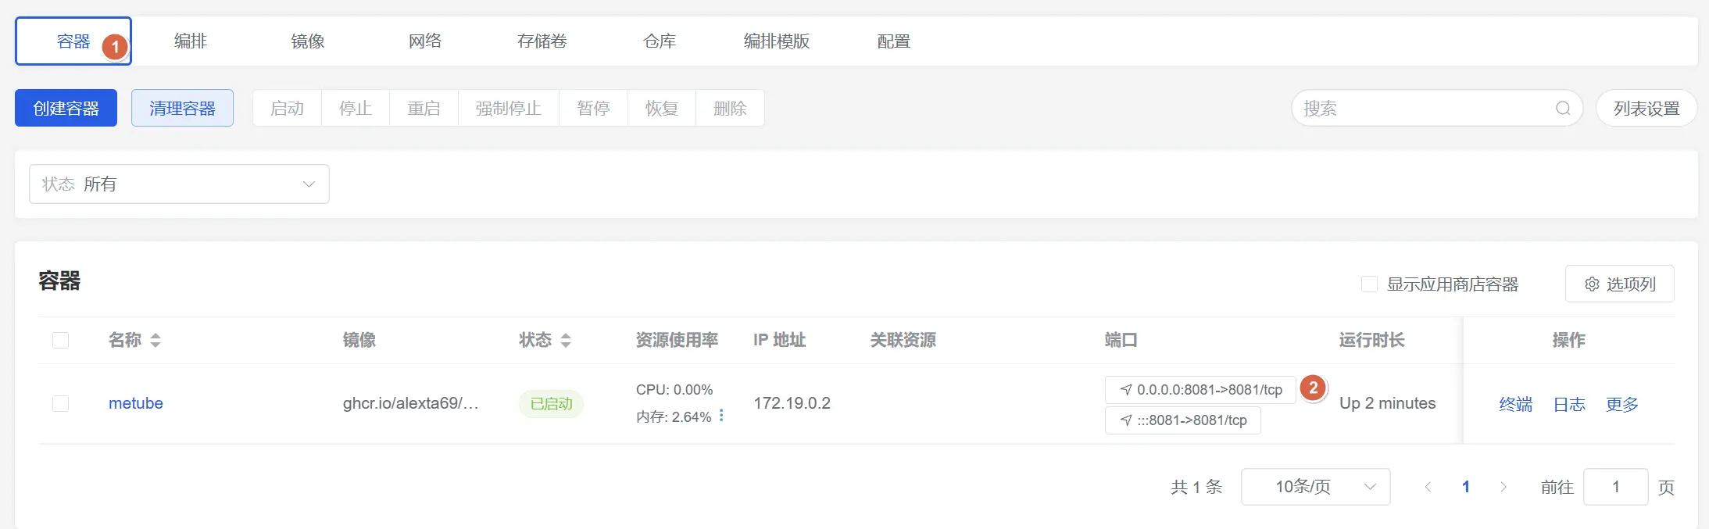Screen dimensions: 1709x529
Task: Switch to 镜像 tab
Action: coord(308,41)
